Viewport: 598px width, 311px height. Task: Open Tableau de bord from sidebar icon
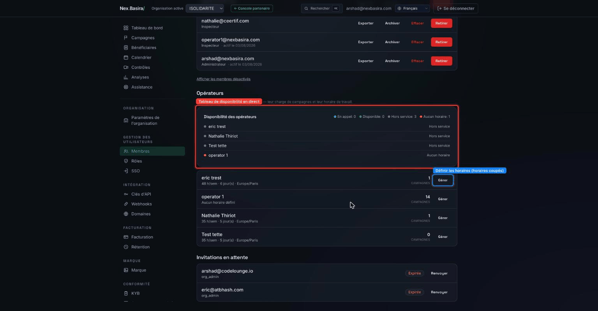click(126, 28)
